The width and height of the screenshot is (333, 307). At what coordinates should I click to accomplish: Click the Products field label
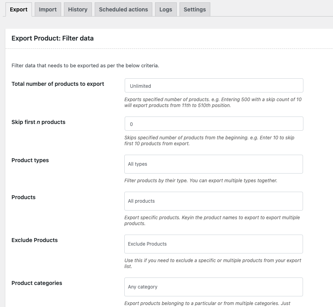(x=23, y=197)
